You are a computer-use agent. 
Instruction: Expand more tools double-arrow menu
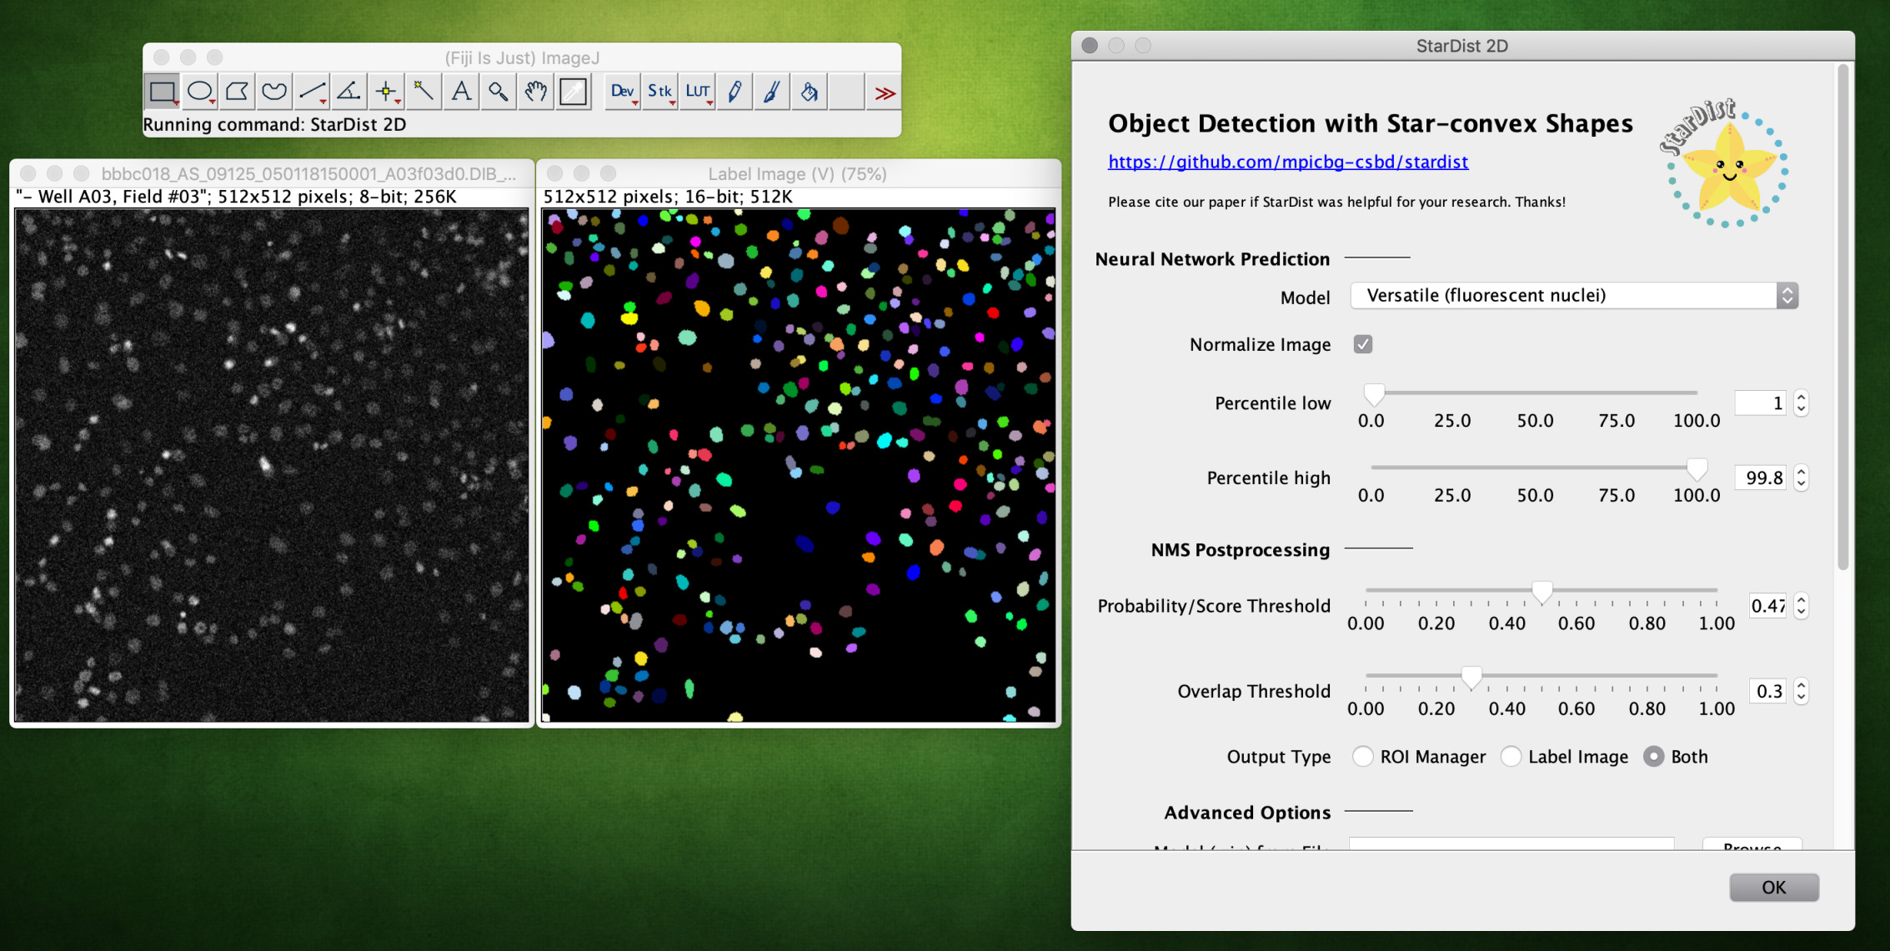[x=885, y=93]
